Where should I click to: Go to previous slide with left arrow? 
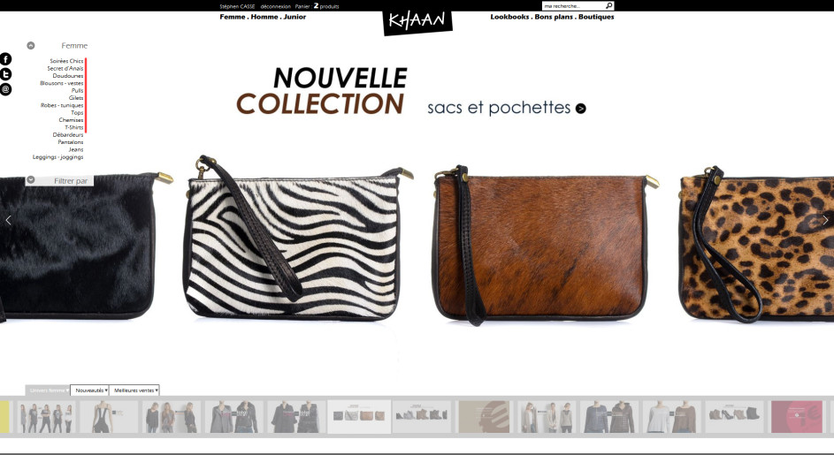9,220
